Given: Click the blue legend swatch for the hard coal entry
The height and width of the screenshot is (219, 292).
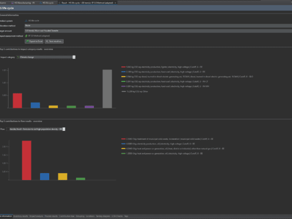Looking at the screenshot, I should [123, 72].
